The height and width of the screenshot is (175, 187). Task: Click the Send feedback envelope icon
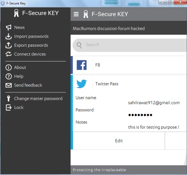pos(9,85)
